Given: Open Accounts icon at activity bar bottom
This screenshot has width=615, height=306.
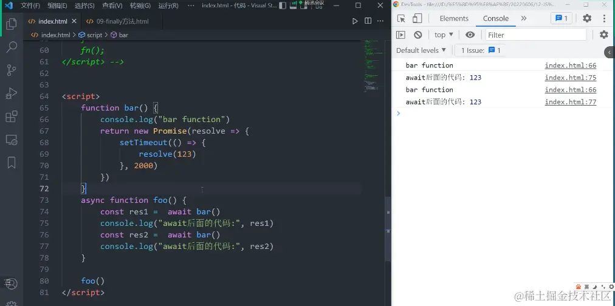Looking at the screenshot, I should click(12, 283).
